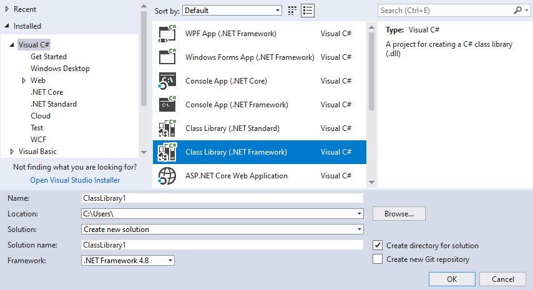The height and width of the screenshot is (290, 533).
Task: Select Visual C# in tree
Action: (34, 45)
